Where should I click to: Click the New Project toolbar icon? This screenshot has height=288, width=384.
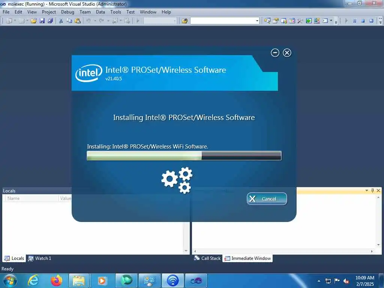pyautogui.click(x=9, y=21)
